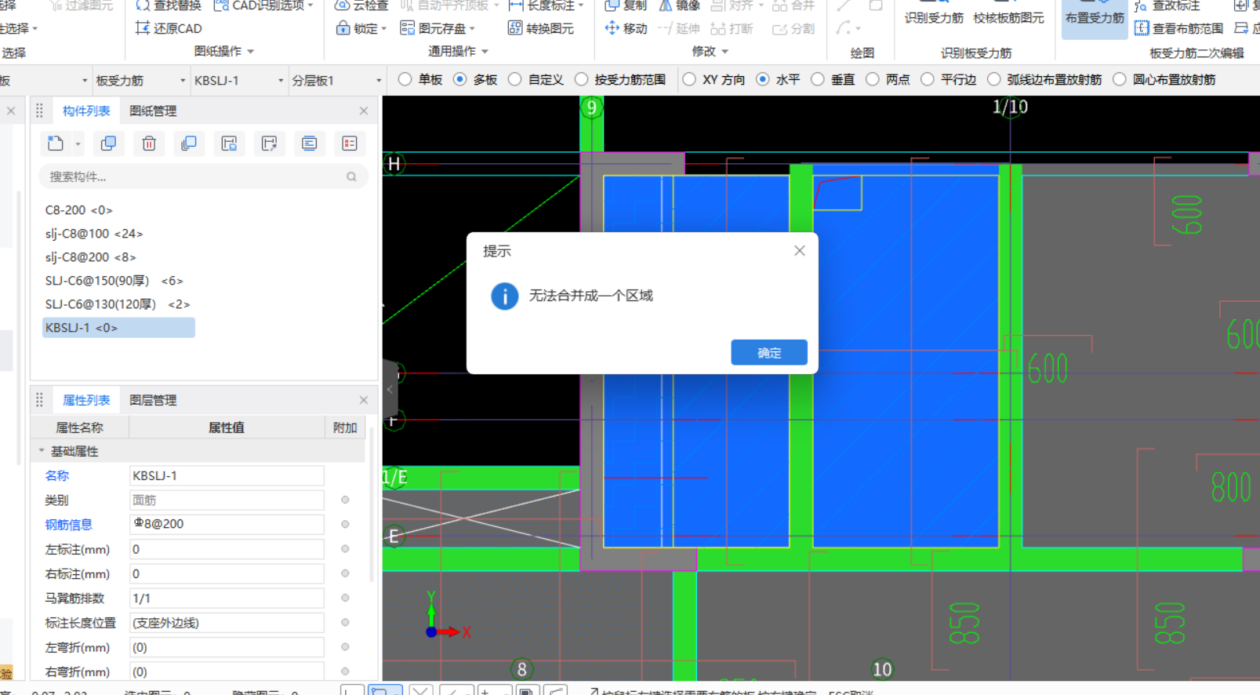
Task: Click the save component archive icon
Action: tap(229, 144)
